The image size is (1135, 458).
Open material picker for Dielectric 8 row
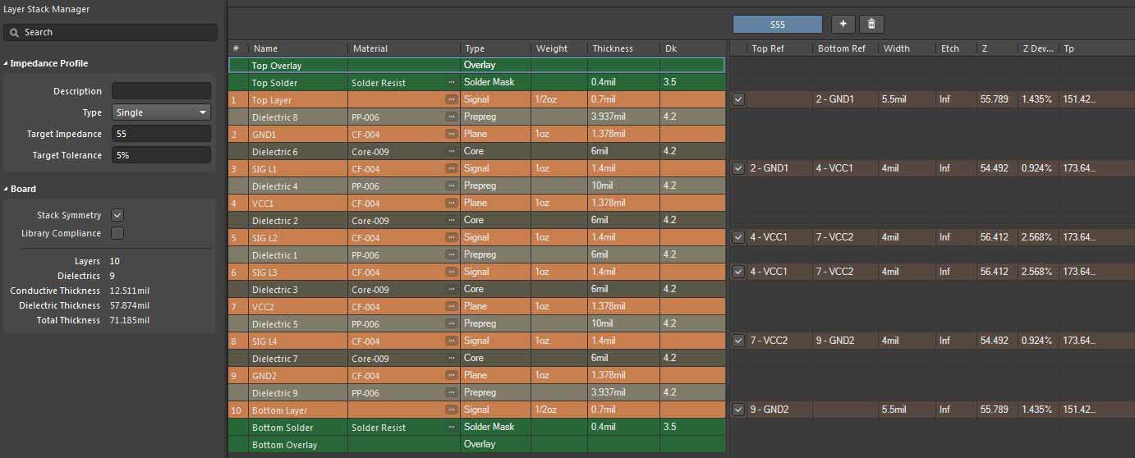pyautogui.click(x=451, y=117)
